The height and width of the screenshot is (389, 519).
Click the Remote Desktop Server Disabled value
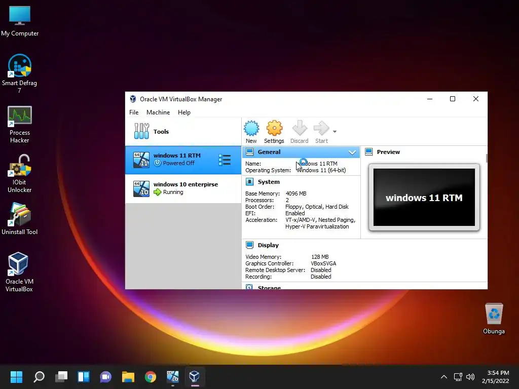click(x=321, y=270)
